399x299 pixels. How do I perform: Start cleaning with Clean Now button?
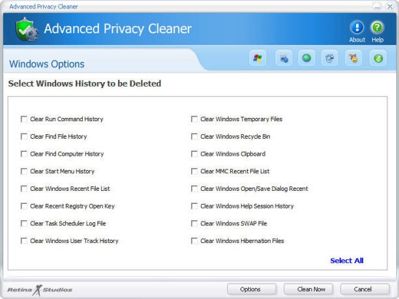pos(308,289)
